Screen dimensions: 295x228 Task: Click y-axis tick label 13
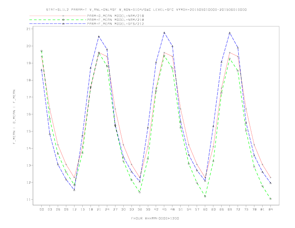[29, 165]
